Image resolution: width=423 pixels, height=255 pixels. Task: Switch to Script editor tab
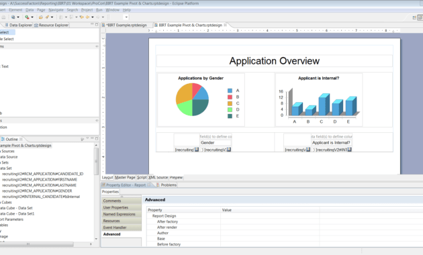(142, 177)
